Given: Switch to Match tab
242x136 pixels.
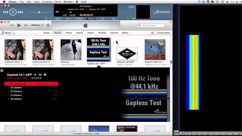Looking at the screenshot, I should 125,33.
